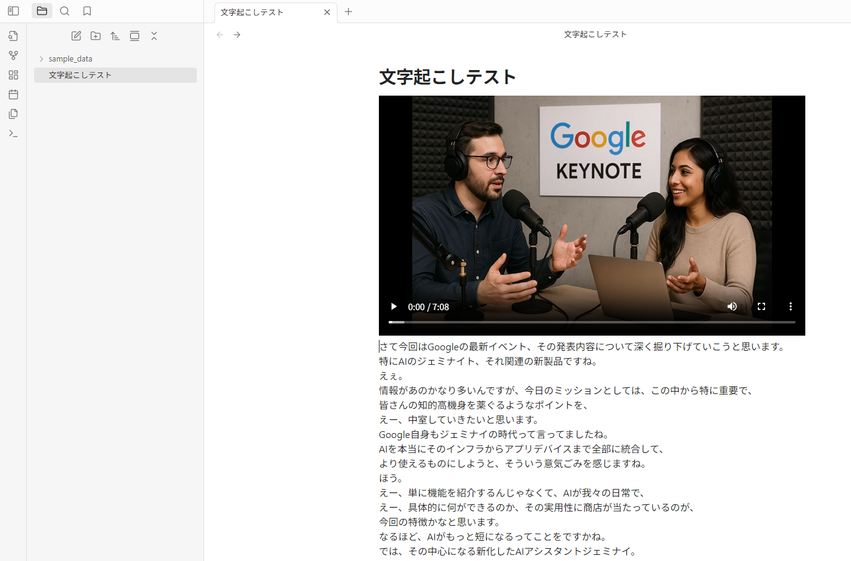Select the 文字起こしテスト note in explorer
This screenshot has height=561, width=851.
(115, 75)
